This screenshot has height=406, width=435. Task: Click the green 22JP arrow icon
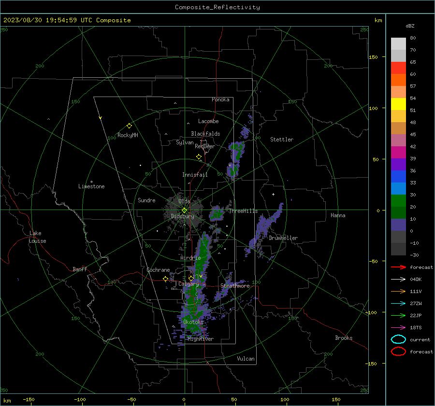click(398, 315)
